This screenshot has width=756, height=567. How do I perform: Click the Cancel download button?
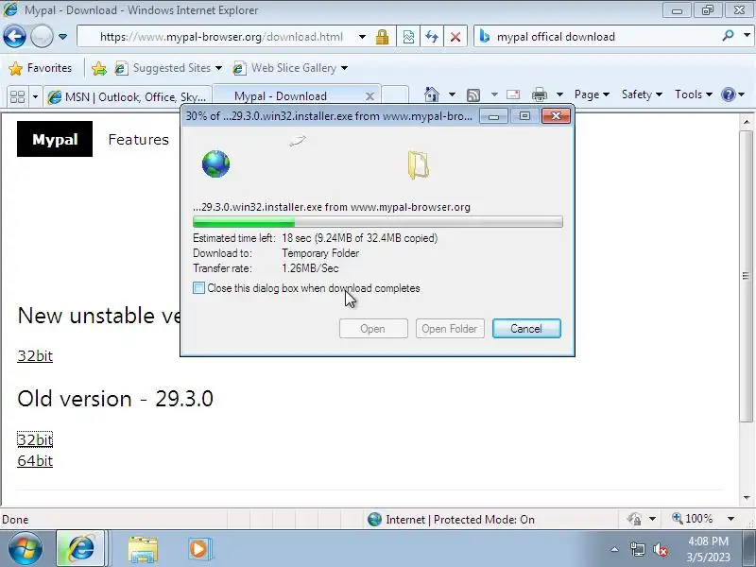point(526,328)
